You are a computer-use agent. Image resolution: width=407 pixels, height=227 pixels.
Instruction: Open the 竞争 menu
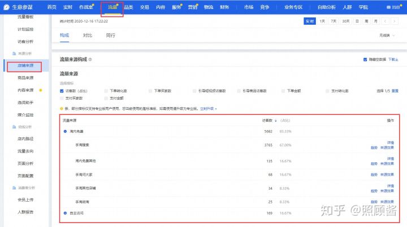(x=265, y=7)
